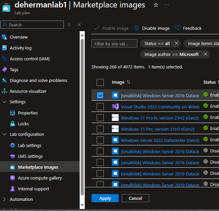Image resolution: width=219 pixels, height=211 pixels.
Task: Click the Marketplace images bag icon in sidebar
Action: coord(13,167)
